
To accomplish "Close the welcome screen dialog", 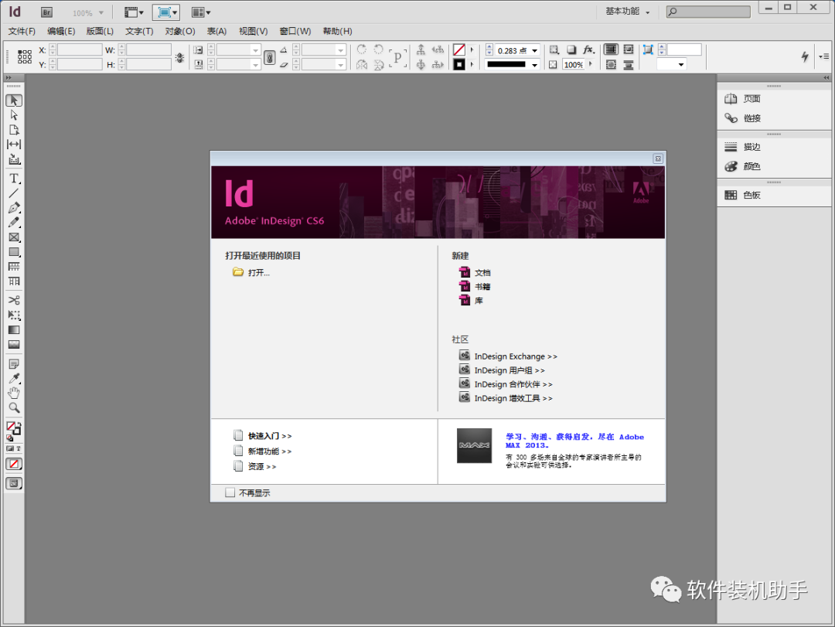I will tap(658, 158).
